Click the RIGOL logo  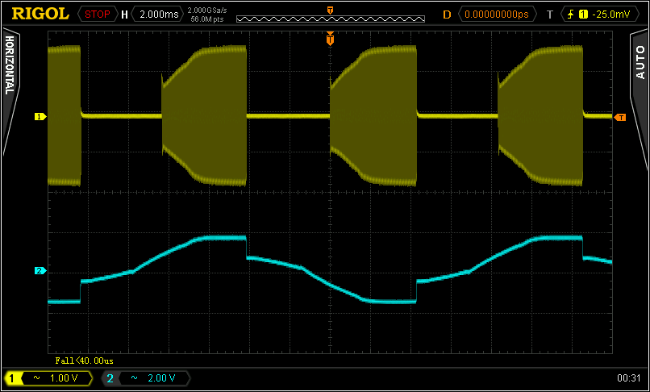pos(40,14)
